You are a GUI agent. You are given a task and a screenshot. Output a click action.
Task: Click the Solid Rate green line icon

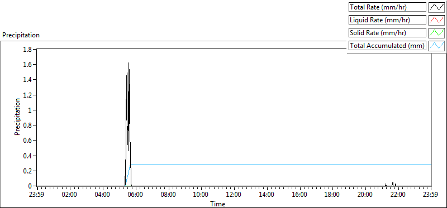(x=436, y=33)
